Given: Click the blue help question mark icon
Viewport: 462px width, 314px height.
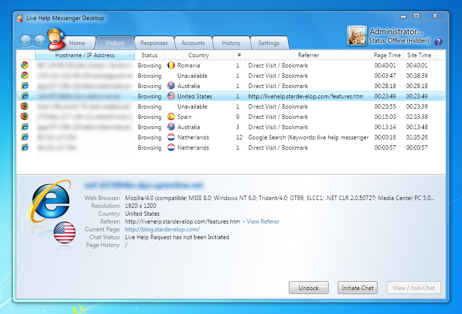Looking at the screenshot, I should (438, 42).
